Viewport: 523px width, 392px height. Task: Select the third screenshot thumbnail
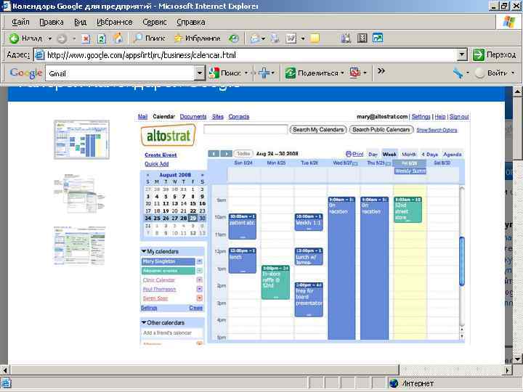[x=80, y=246]
